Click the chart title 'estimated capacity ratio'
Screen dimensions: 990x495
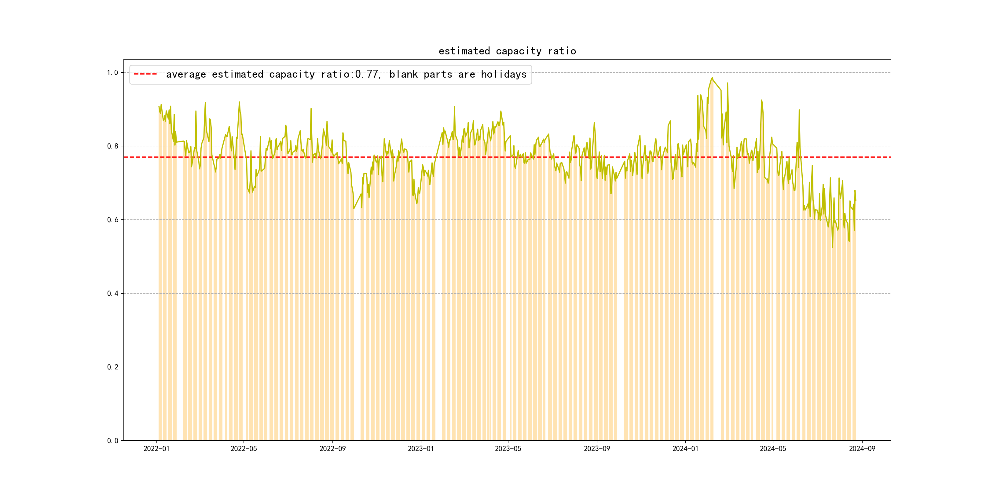point(507,51)
